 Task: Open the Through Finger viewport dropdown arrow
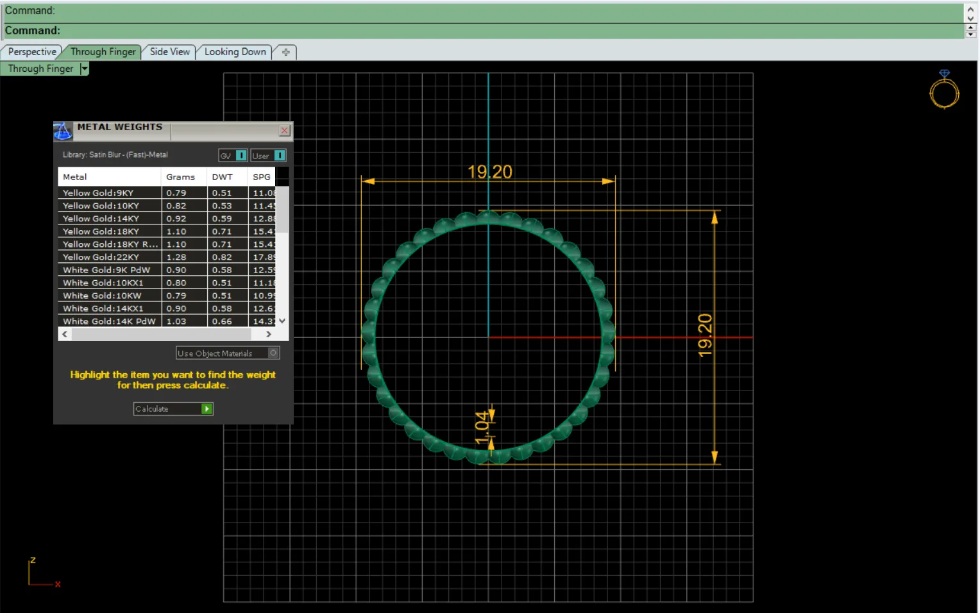[84, 69]
